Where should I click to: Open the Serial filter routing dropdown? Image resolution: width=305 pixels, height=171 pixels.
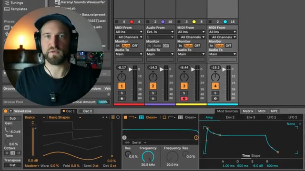coord(139,142)
